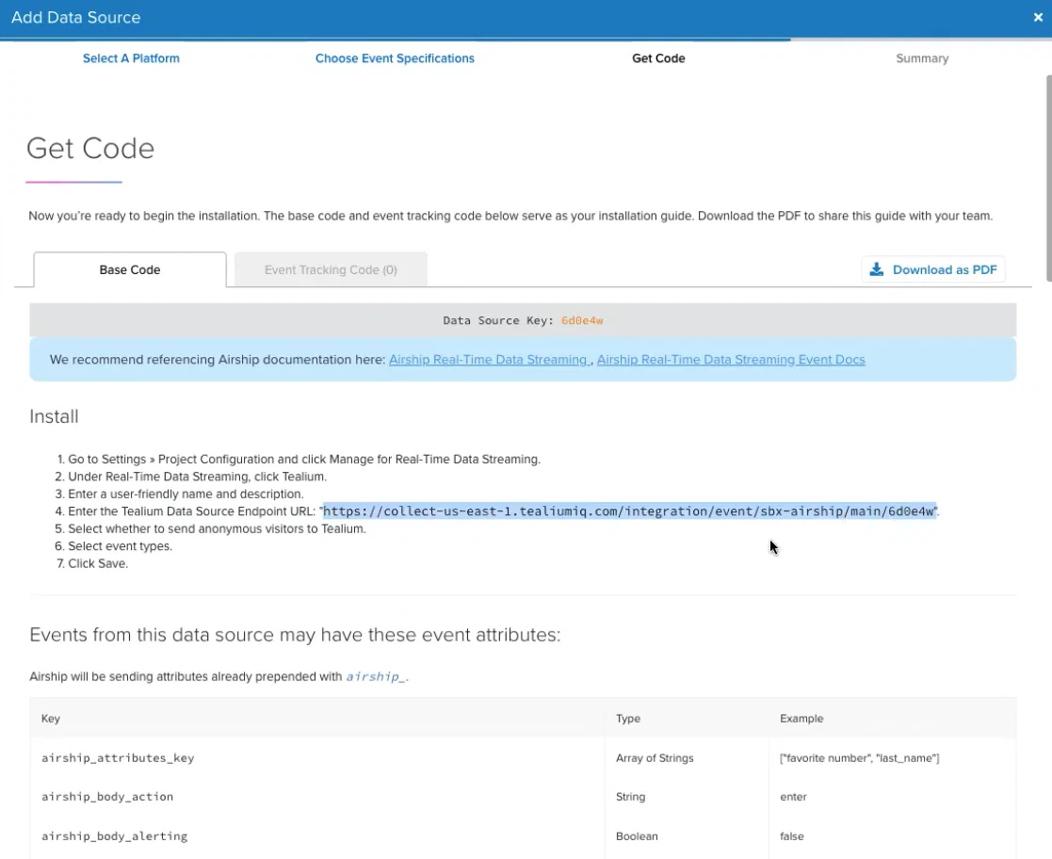Open Airship Real-Time Data Streaming Event Docs
Screen dimensions: 1052x859
tap(731, 360)
